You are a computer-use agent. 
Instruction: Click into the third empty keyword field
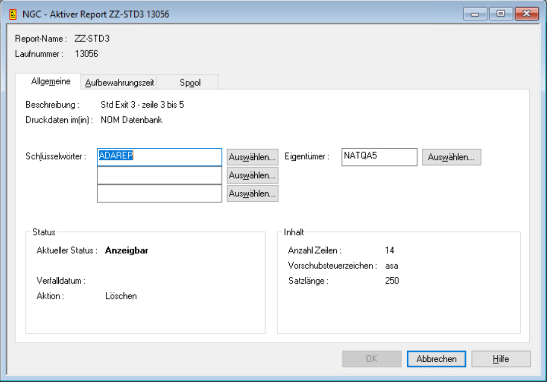pos(159,193)
